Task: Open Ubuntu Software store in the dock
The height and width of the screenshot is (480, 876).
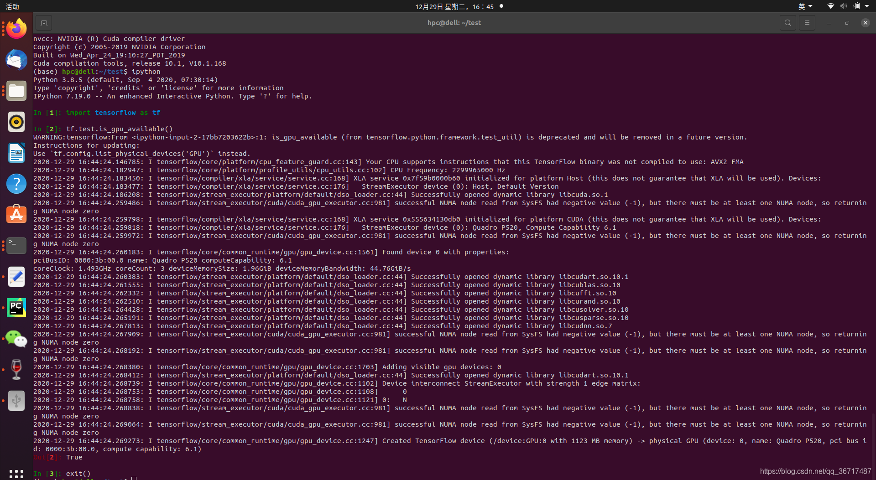Action: click(x=16, y=214)
